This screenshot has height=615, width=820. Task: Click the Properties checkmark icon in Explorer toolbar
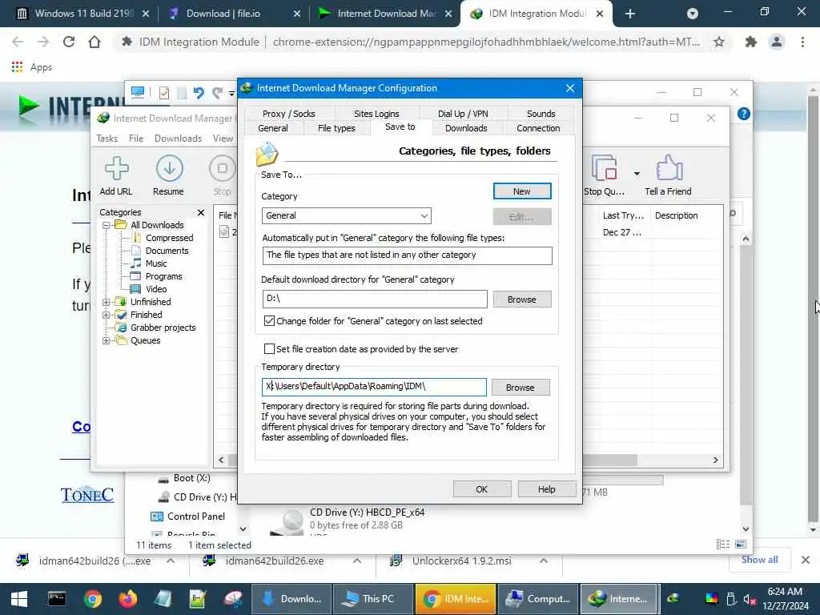164,93
